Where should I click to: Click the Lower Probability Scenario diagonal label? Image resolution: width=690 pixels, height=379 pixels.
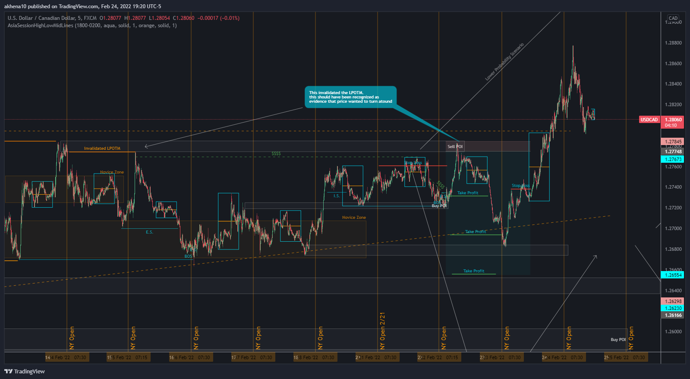coord(504,62)
